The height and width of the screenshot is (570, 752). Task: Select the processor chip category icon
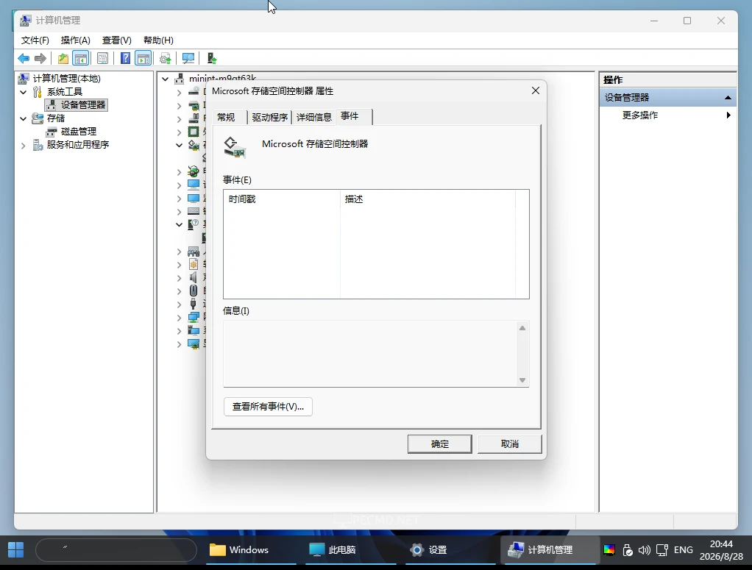click(194, 132)
